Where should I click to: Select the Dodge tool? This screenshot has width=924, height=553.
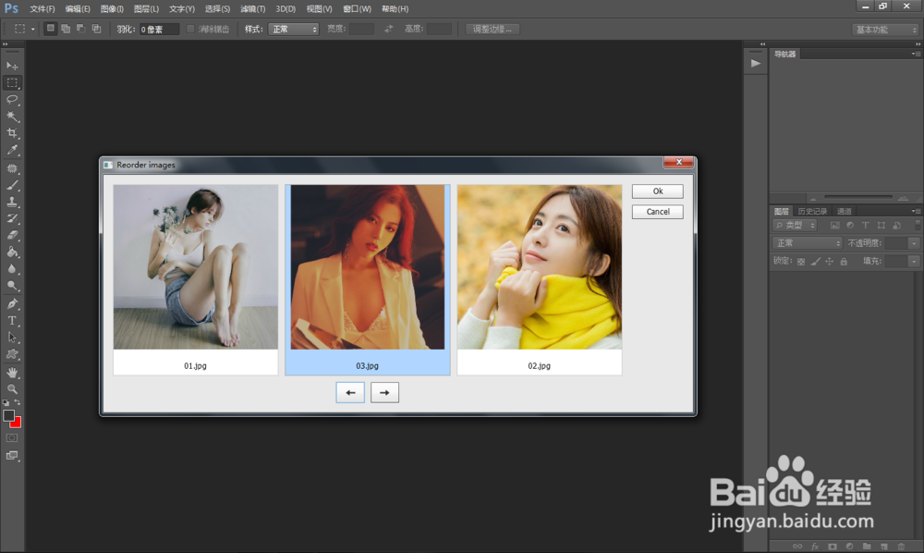click(12, 286)
